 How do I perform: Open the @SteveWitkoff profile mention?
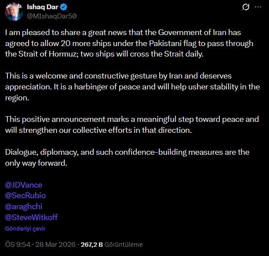pos(31,217)
